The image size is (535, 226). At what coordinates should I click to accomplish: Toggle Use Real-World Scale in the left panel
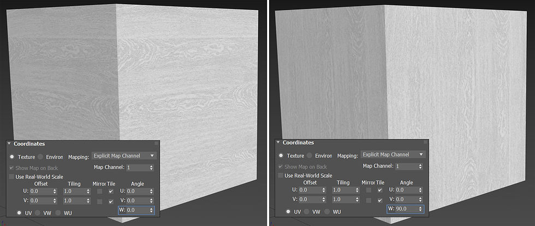pyautogui.click(x=12, y=176)
